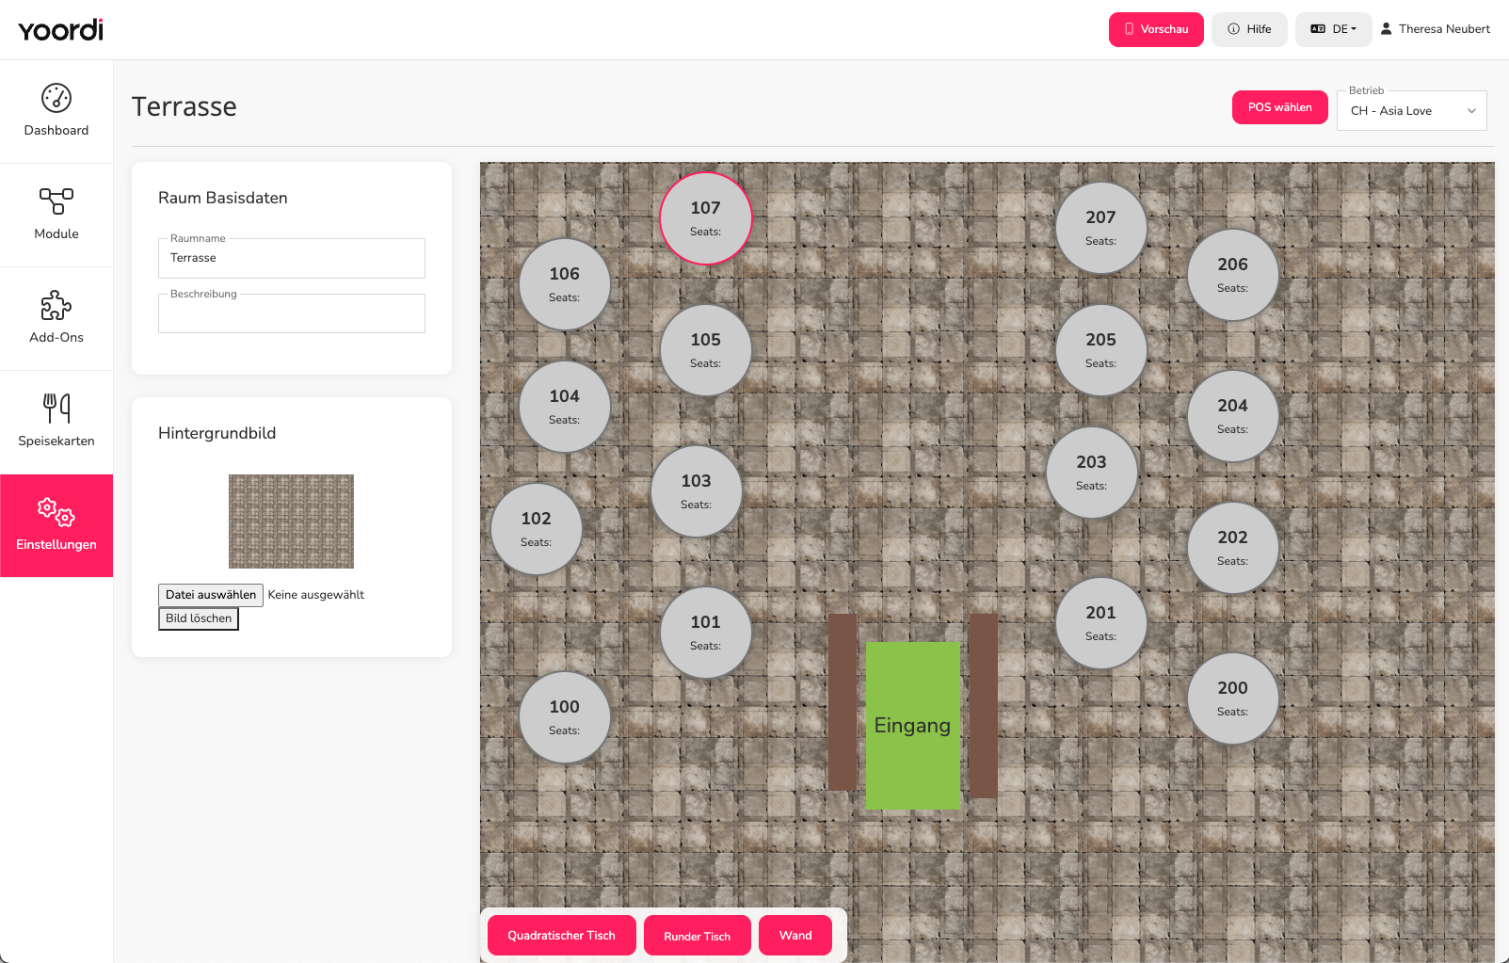Image resolution: width=1509 pixels, height=963 pixels.
Task: Select table 203
Action: click(1092, 473)
